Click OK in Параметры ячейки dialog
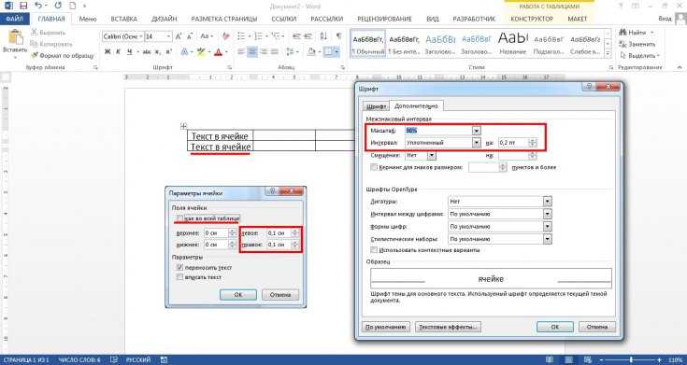Viewport: 687px width, 365px height. coord(238,295)
